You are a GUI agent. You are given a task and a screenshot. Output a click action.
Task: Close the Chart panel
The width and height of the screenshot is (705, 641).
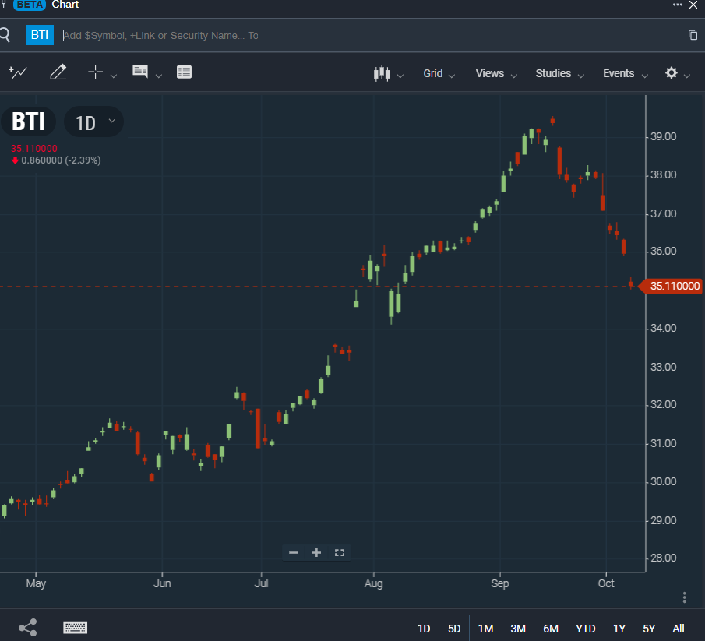click(x=693, y=5)
